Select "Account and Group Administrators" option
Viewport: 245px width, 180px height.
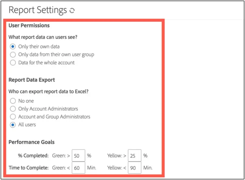[x=13, y=117]
